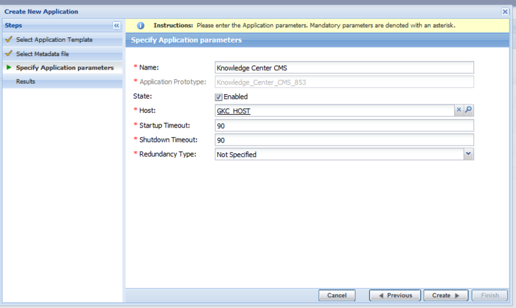
Task: Click the Create button
Action: coord(446,295)
